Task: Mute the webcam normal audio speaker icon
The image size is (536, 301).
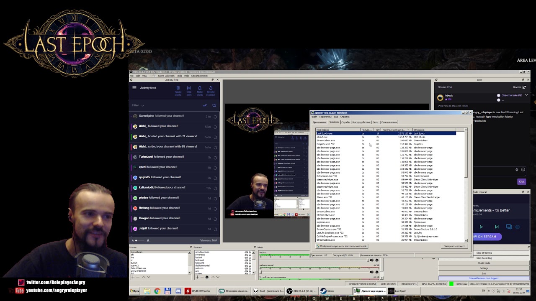Action: (371, 272)
